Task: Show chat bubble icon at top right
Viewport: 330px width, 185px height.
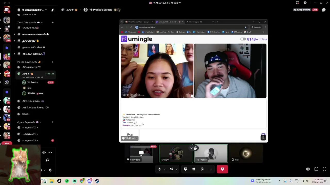Action: [324, 10]
